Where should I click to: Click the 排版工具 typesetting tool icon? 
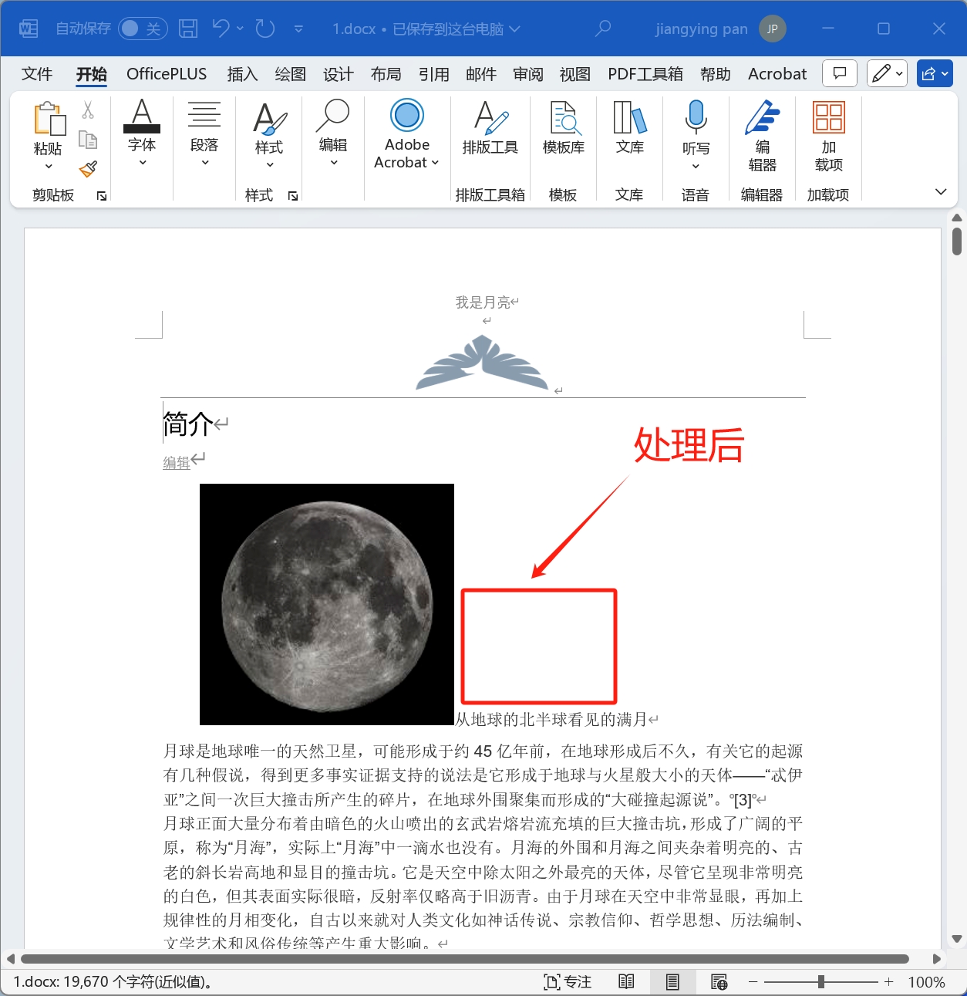pos(490,127)
